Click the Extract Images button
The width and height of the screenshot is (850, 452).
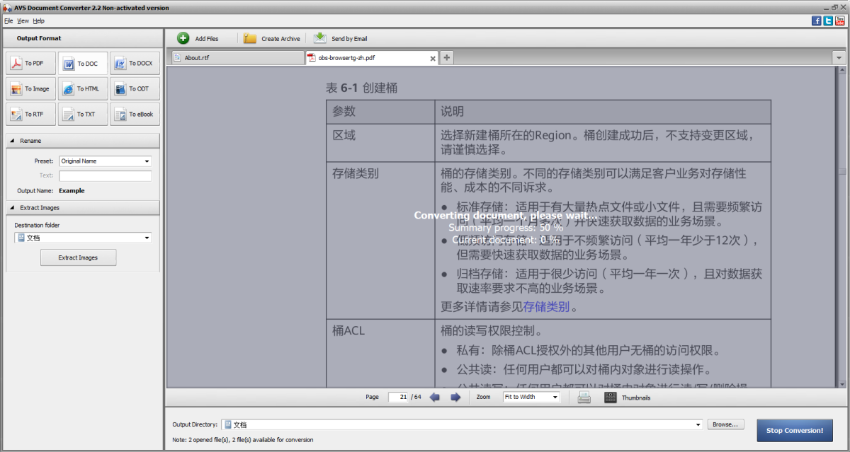[x=78, y=257]
